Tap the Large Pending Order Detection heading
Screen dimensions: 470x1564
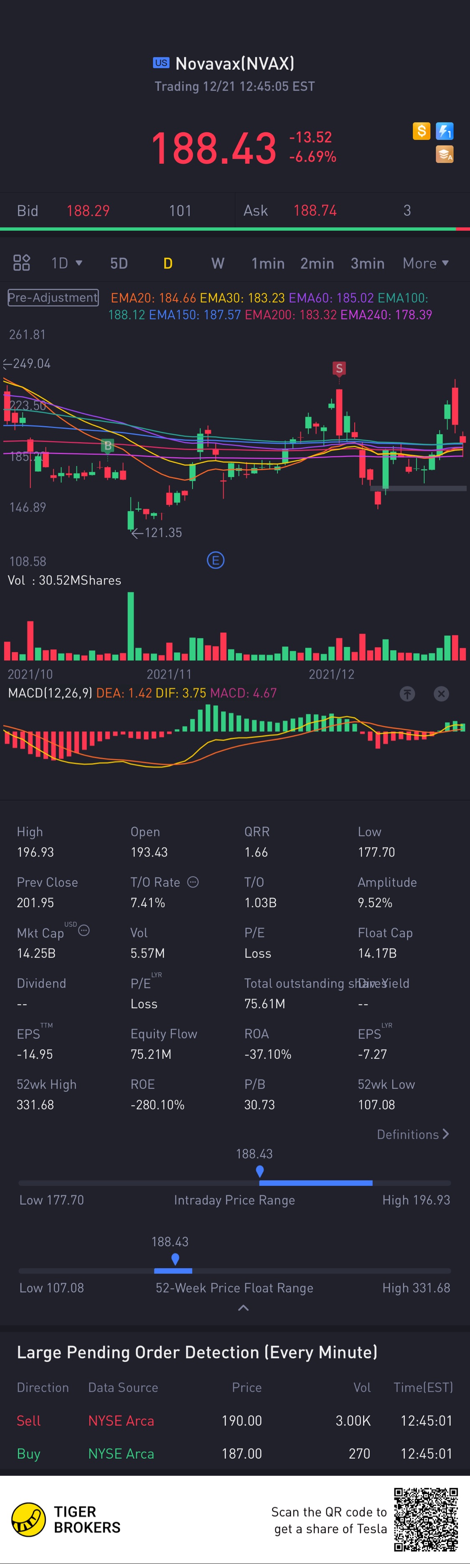coord(197,1353)
